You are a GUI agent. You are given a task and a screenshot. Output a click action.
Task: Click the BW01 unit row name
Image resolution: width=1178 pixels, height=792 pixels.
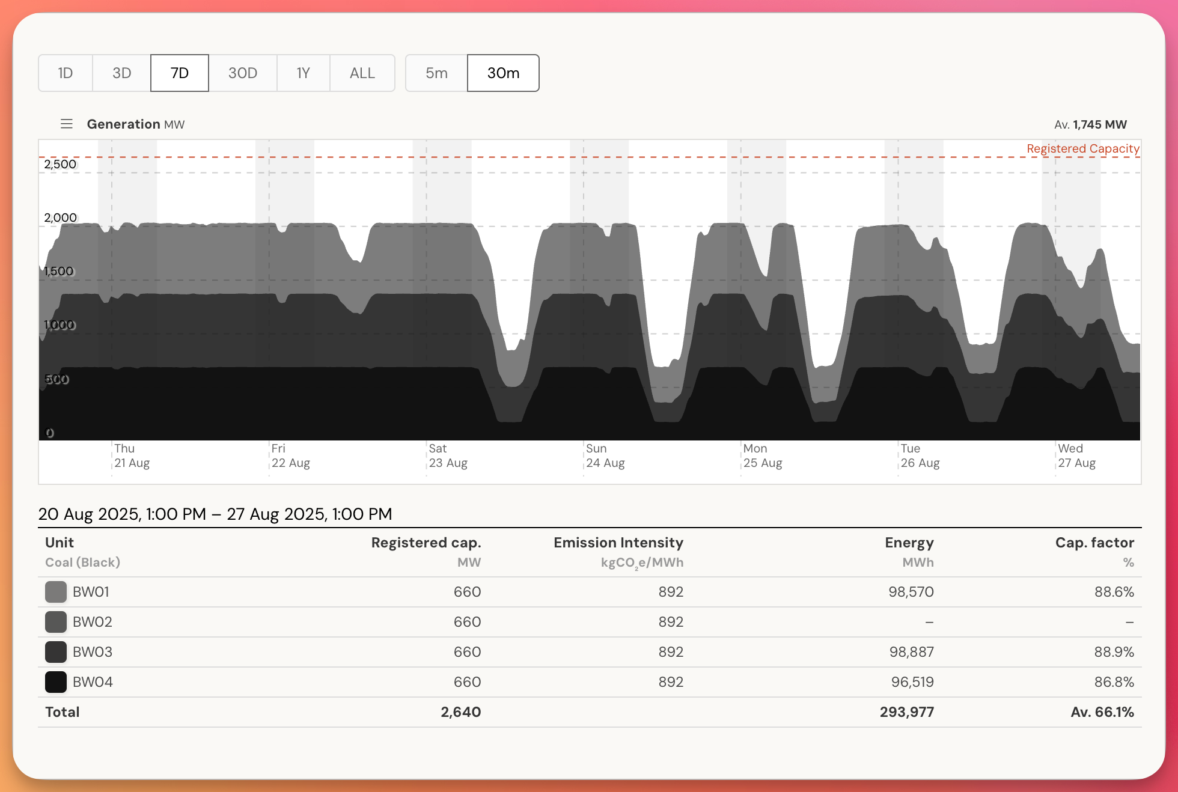click(91, 592)
